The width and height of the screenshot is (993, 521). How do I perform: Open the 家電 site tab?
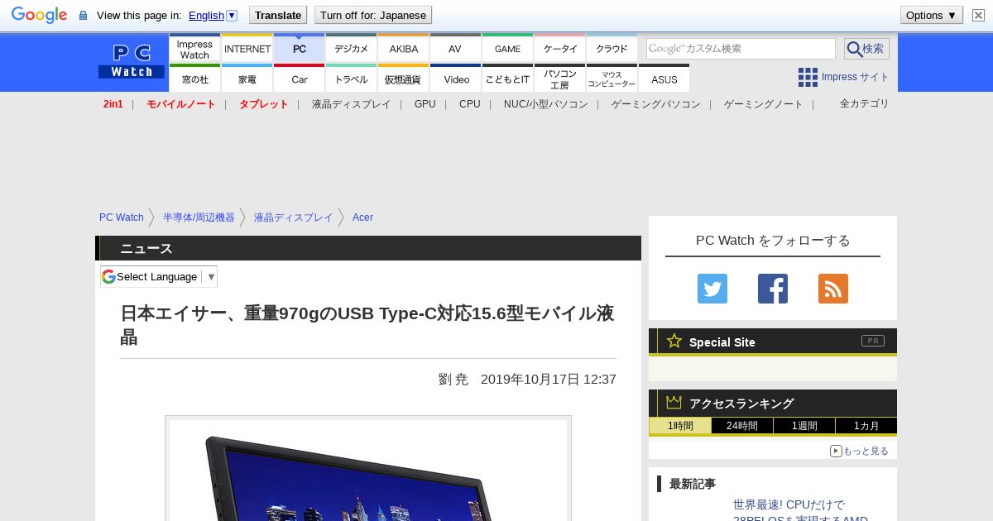click(x=247, y=79)
